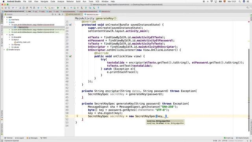Select the androidTest package in the tree
Screen dimensions: 252x142
pos(38,30)
